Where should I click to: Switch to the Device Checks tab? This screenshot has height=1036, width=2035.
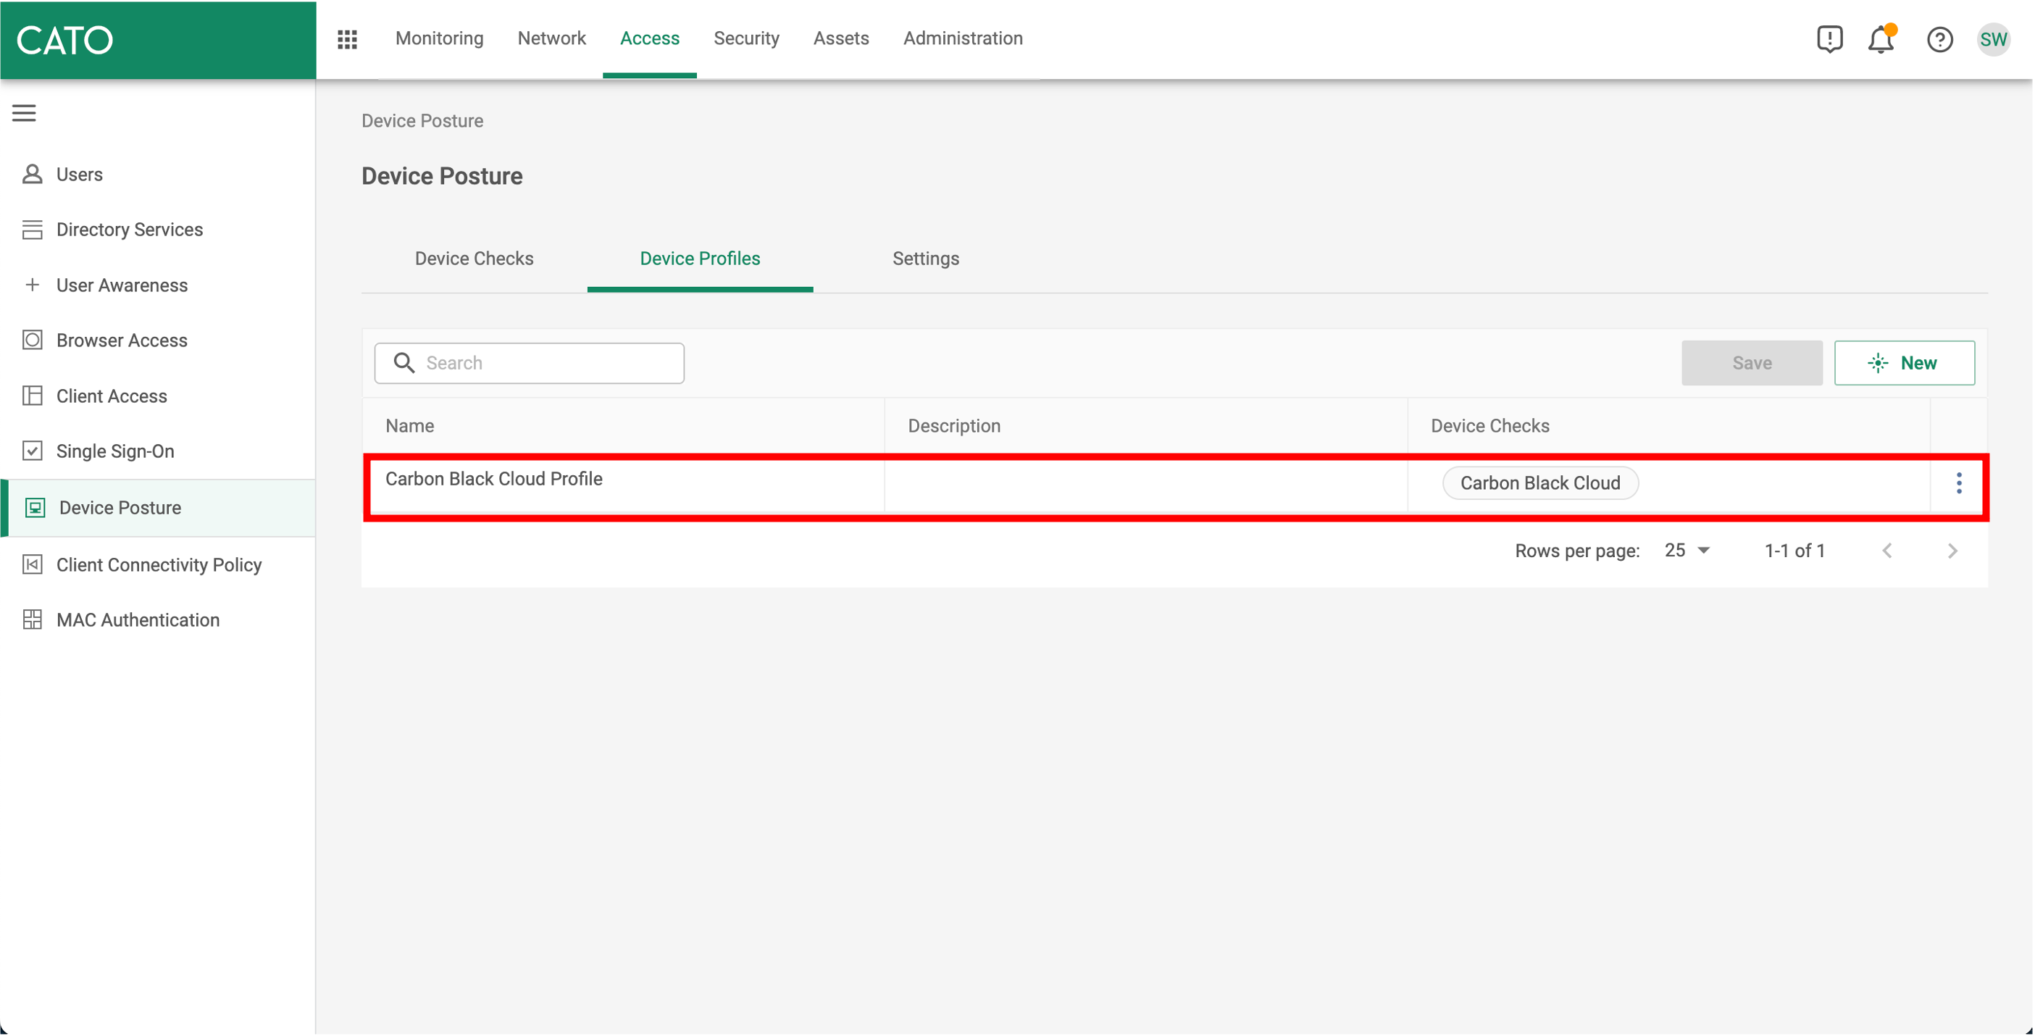click(x=474, y=259)
